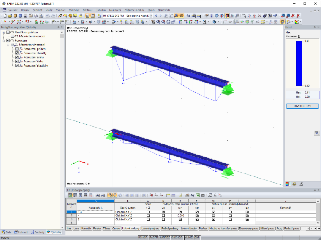The width and height of the screenshot is (321, 240).
Task: Collapse the Posouzení tree node
Action: 3,40
